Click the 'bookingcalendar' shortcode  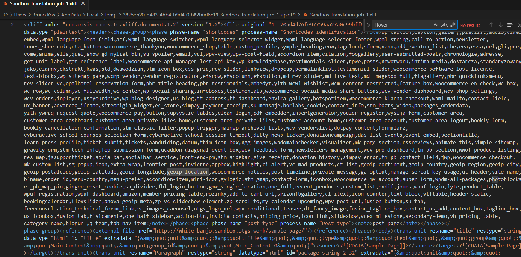46,201
